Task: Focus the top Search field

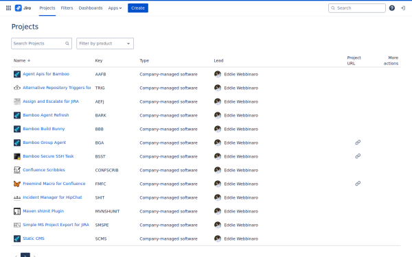Action: (357, 8)
